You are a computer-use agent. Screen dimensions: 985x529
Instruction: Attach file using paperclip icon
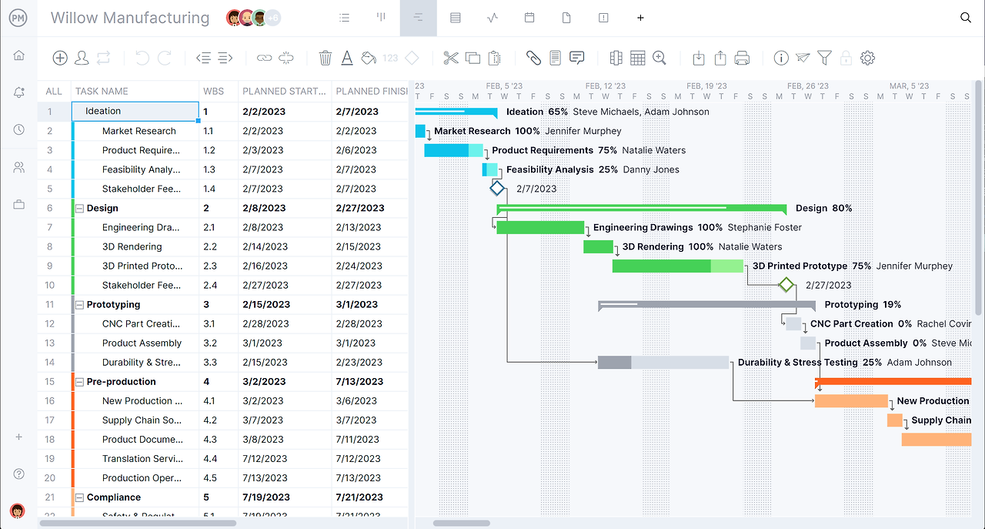[533, 58]
